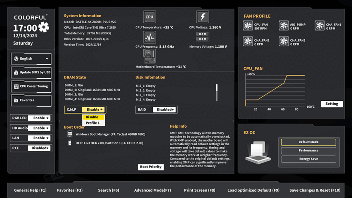This screenshot has width=352, height=198.
Task: Open the Favorites sidebar button
Action: (31, 100)
